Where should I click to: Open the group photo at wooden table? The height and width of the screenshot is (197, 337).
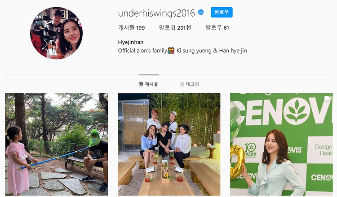(x=169, y=144)
